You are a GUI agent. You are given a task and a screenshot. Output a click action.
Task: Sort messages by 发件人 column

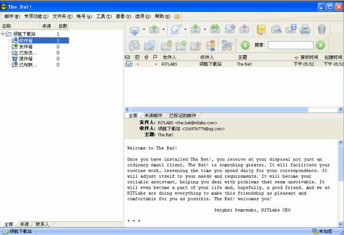pos(179,57)
